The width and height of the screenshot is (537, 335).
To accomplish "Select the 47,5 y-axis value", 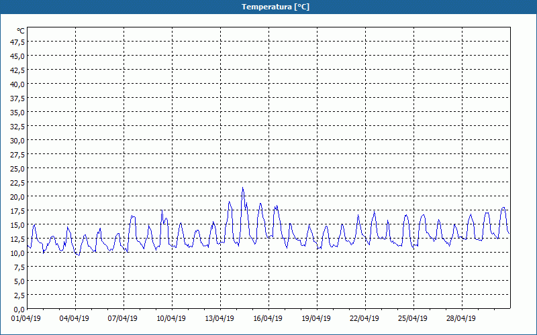I will [x=18, y=42].
